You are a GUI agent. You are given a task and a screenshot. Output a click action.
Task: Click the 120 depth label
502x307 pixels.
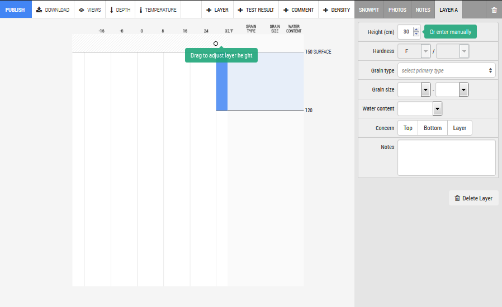[309, 111]
